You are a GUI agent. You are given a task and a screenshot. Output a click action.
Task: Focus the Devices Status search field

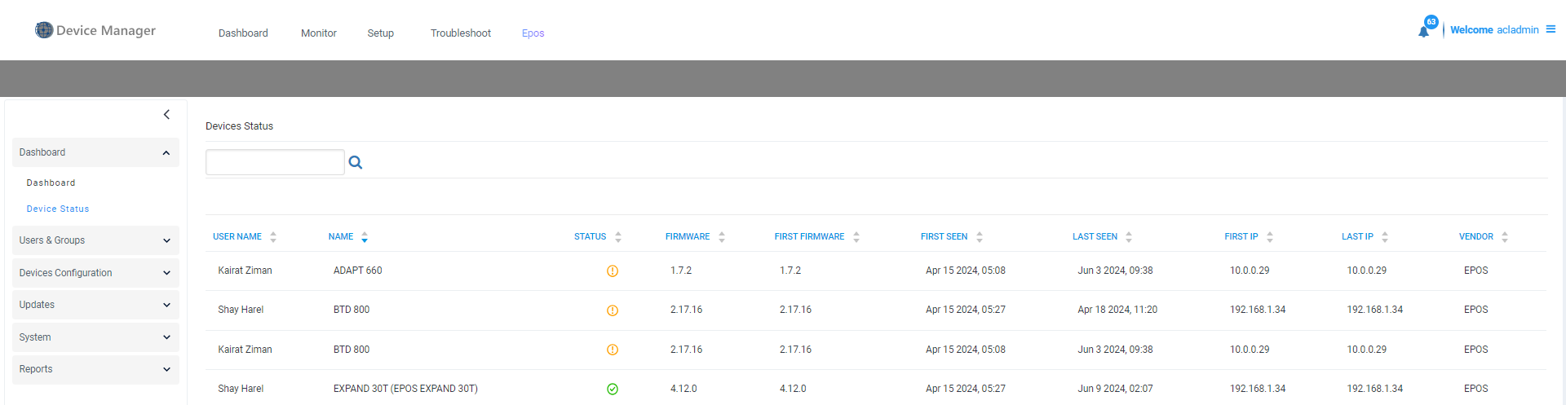pos(275,162)
